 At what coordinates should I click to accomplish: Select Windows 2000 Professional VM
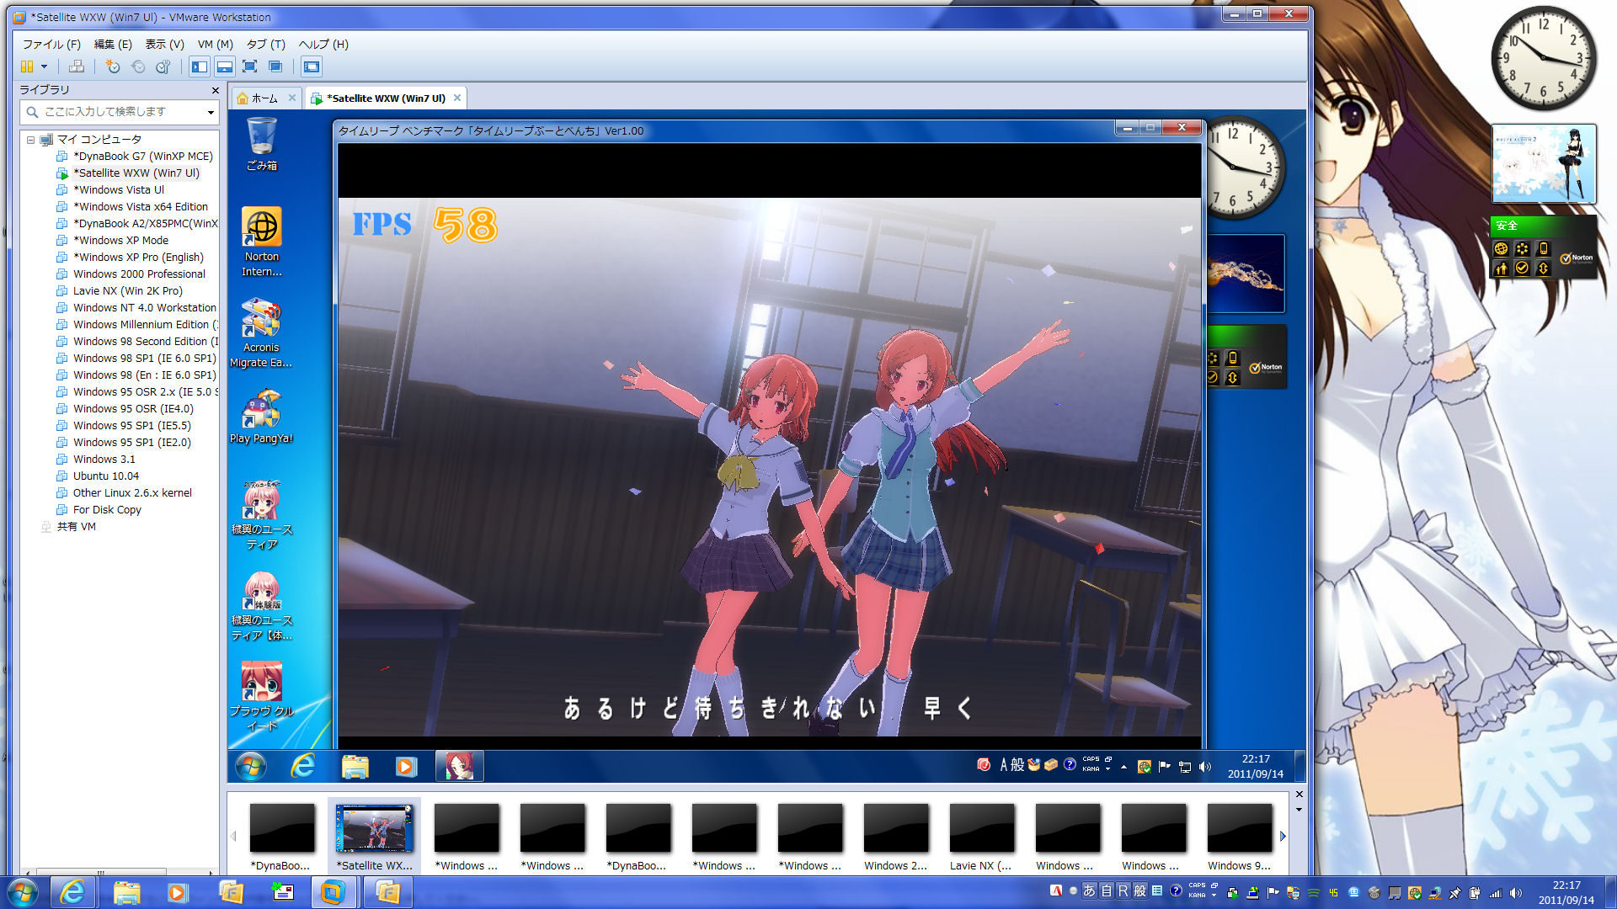click(139, 274)
